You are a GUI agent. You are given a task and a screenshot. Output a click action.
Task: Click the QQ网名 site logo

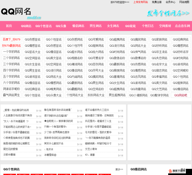[16, 12]
